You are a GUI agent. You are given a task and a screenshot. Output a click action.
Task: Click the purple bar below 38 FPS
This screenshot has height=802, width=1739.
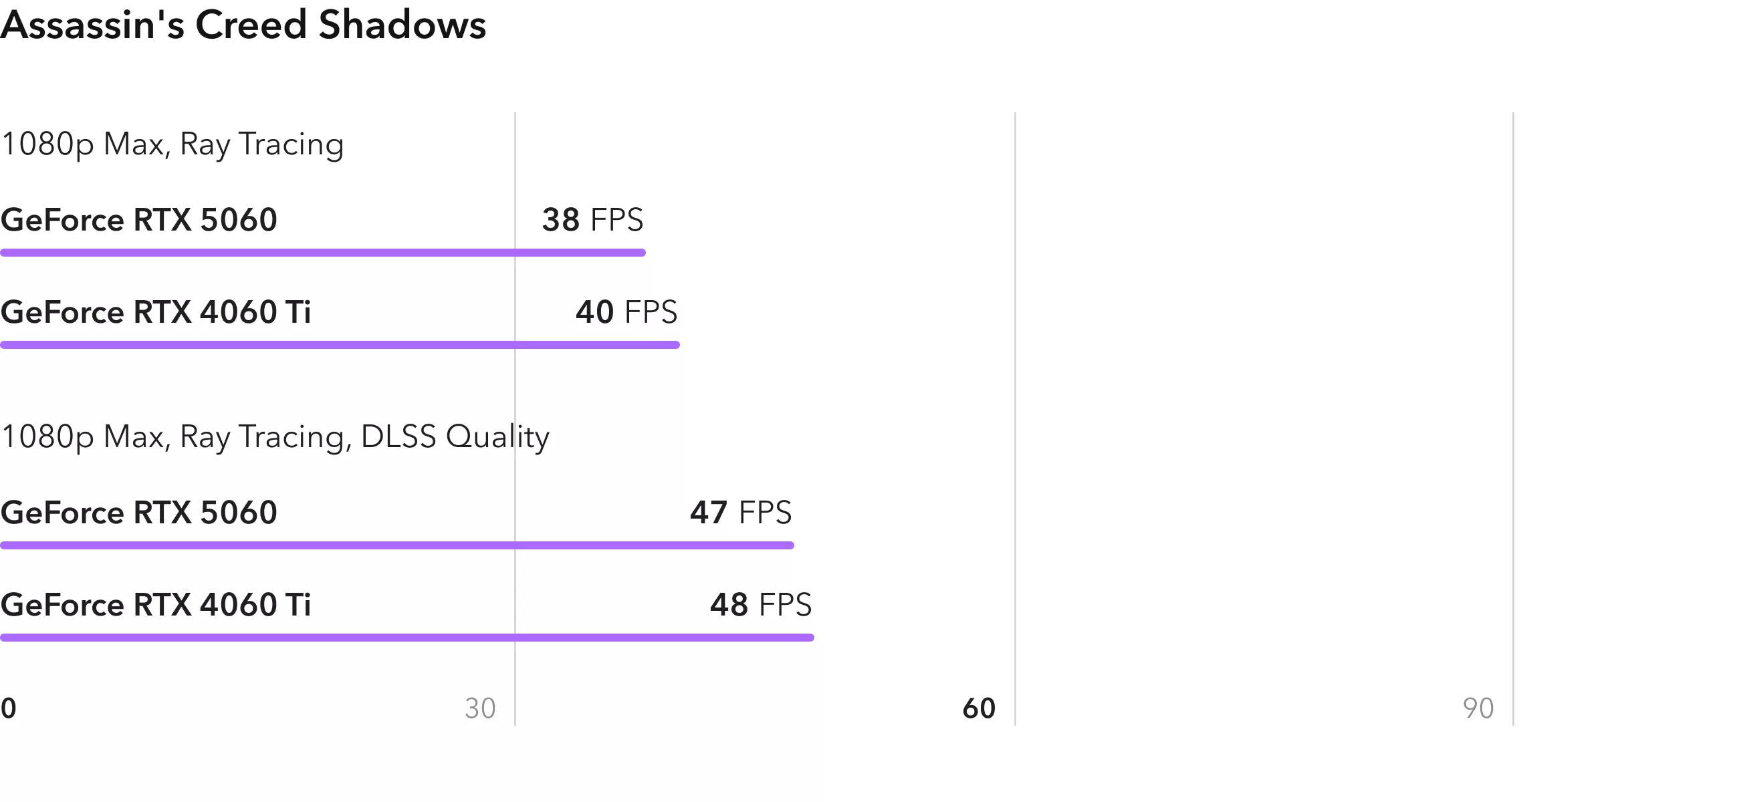(x=323, y=253)
